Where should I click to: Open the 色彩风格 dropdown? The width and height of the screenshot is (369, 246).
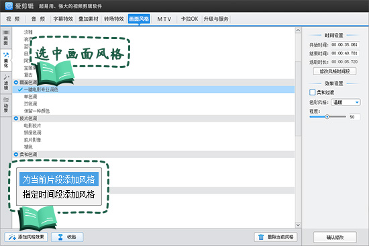tap(346, 102)
